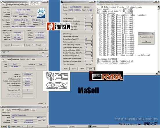The width and height of the screenshot is (160, 128).
Task: Click the Super PI icon on the taskbar
Action: click(x=9, y=127)
